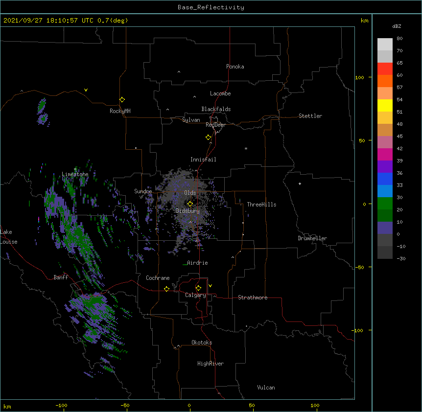Click the -30 value at bottom of legend
The height and width of the screenshot is (412, 422).
click(401, 258)
